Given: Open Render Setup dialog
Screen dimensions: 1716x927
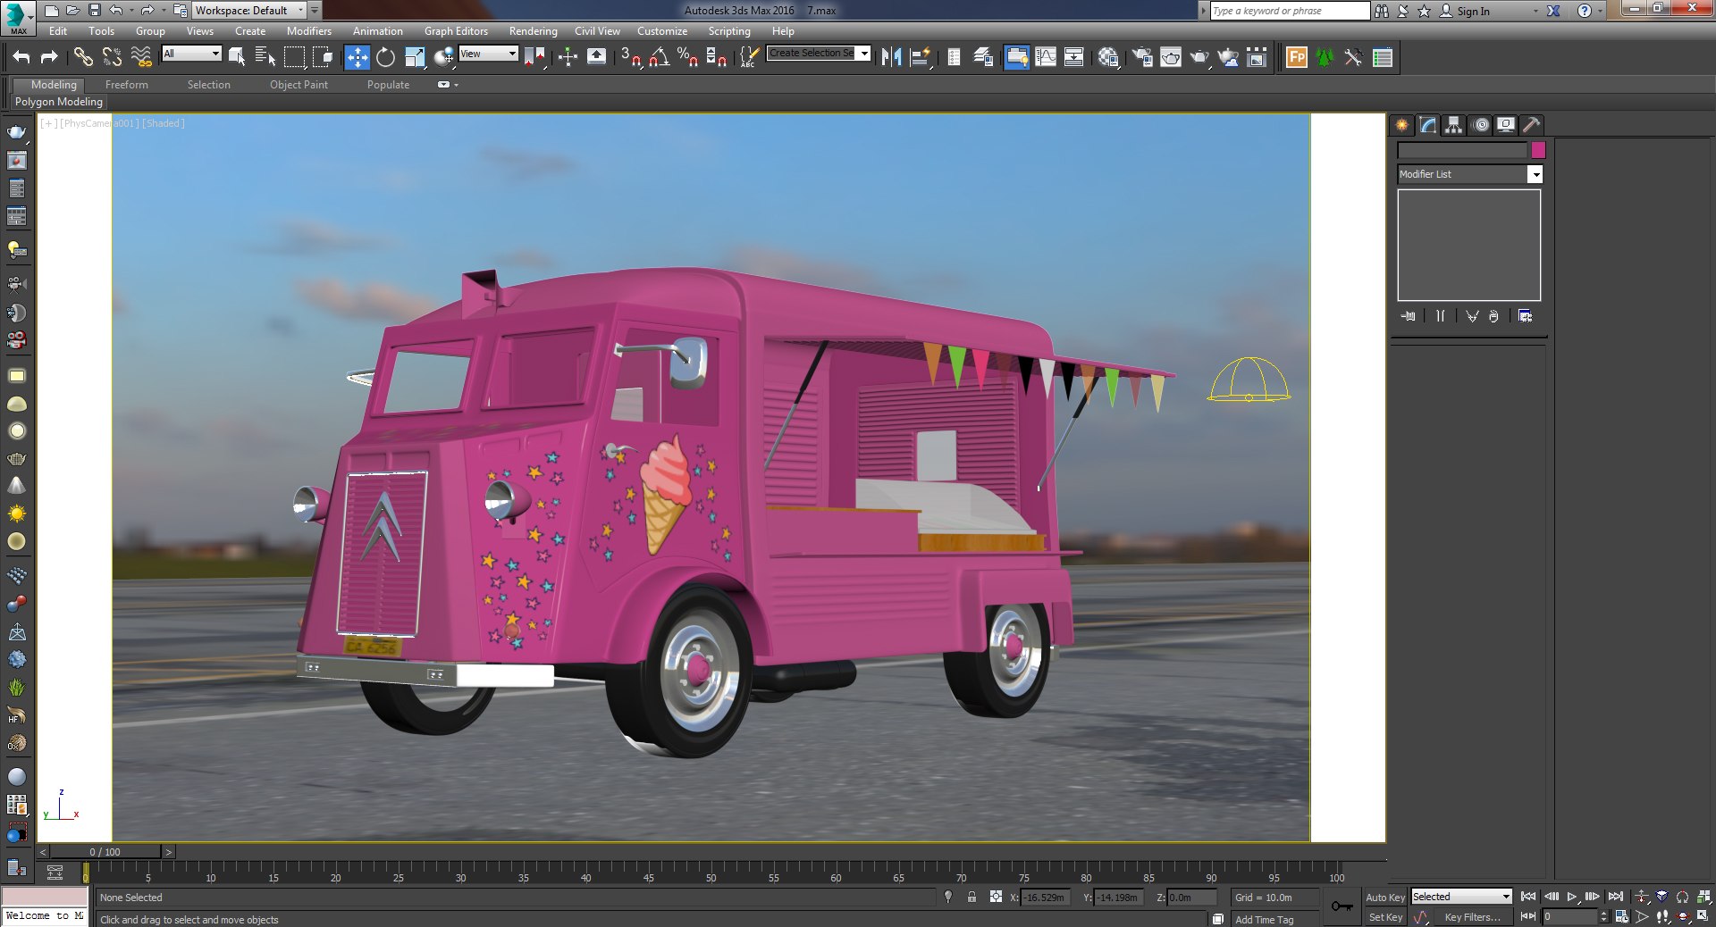Looking at the screenshot, I should tap(1142, 57).
